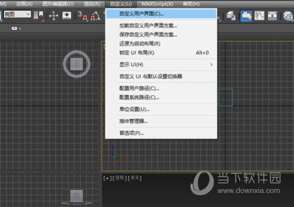Open the Manage Layers icon
The height and width of the screenshot is (207, 294).
pyautogui.click(x=231, y=16)
